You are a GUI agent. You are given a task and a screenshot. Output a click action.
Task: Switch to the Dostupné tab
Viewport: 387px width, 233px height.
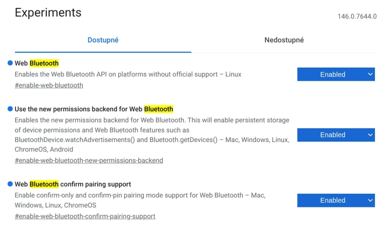[103, 40]
